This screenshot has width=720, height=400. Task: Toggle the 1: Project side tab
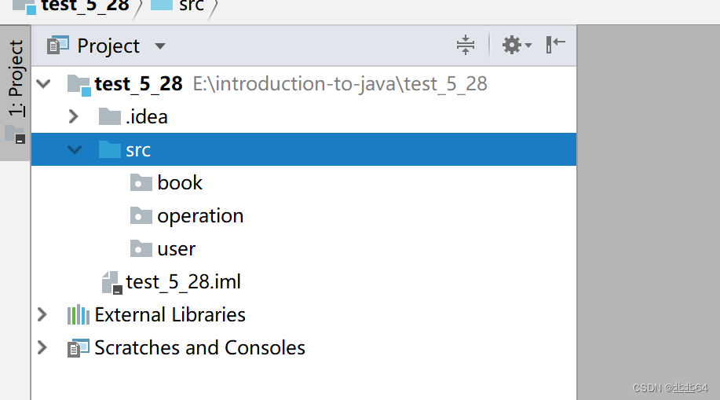pyautogui.click(x=16, y=80)
